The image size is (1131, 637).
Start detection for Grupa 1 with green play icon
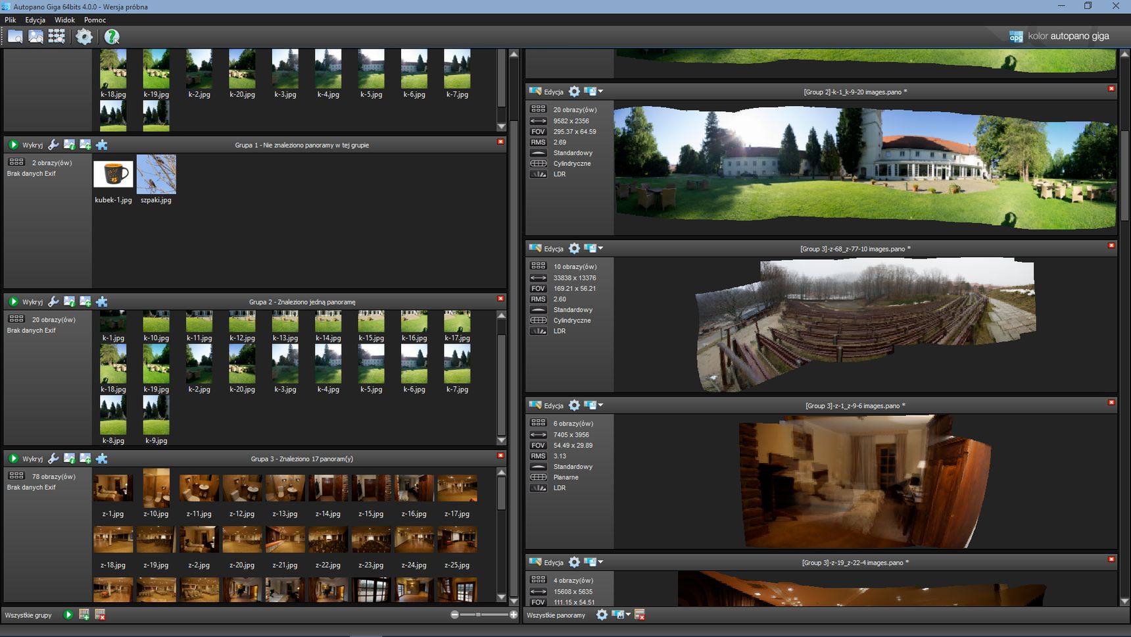tap(12, 145)
